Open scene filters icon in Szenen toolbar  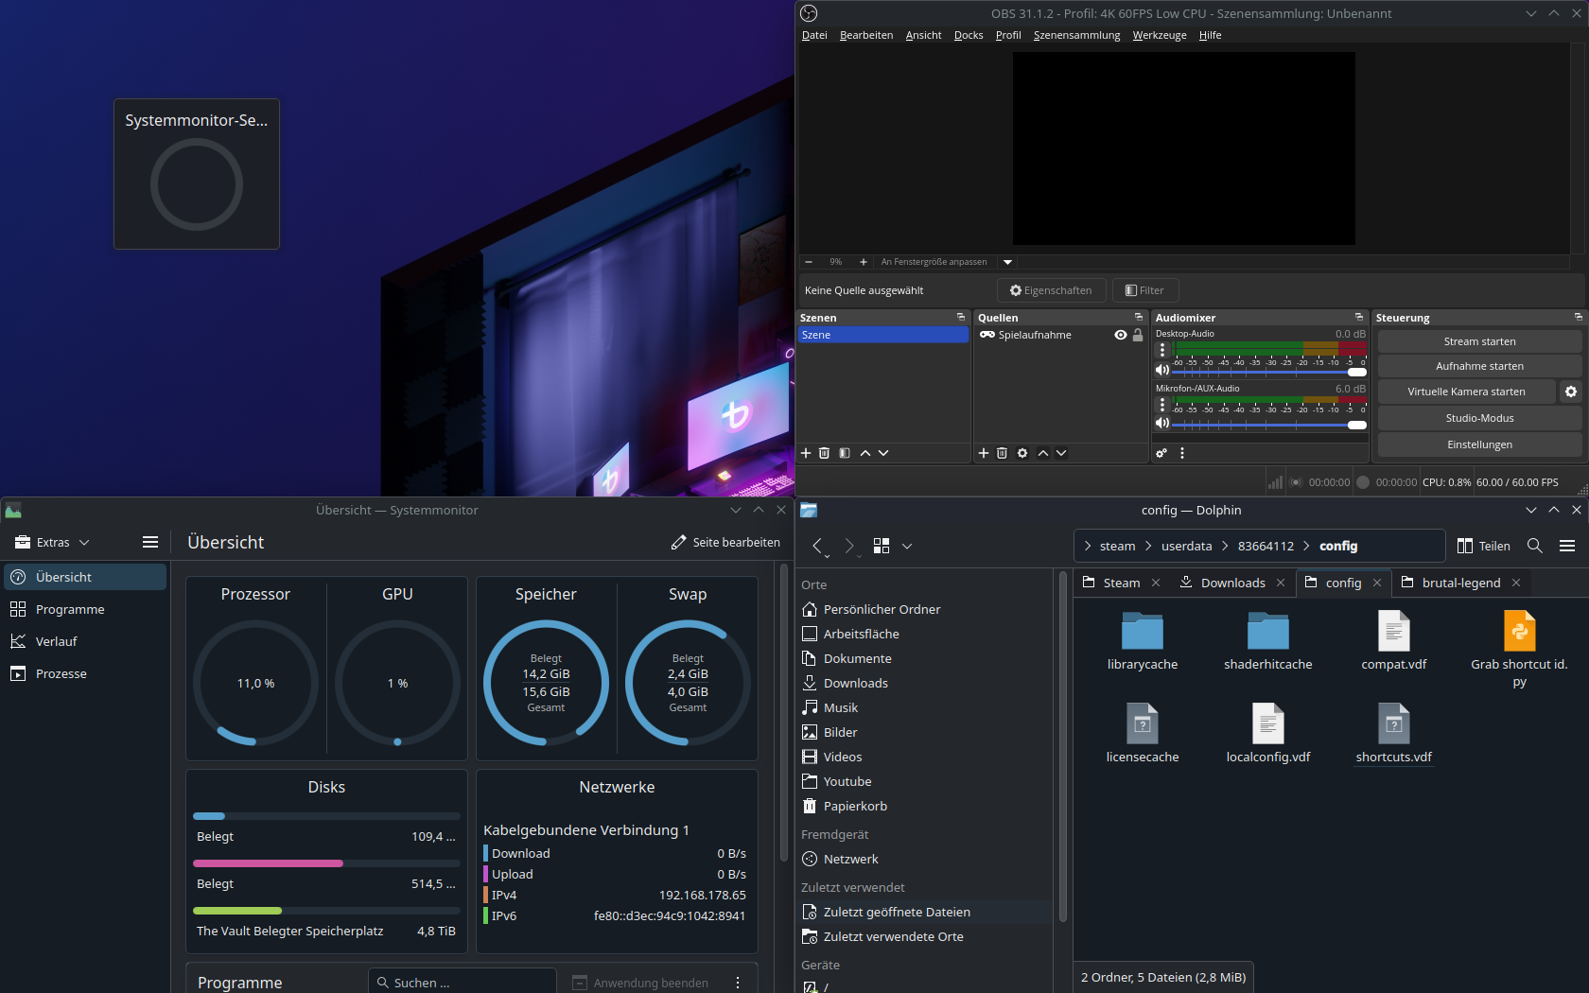[x=845, y=453]
